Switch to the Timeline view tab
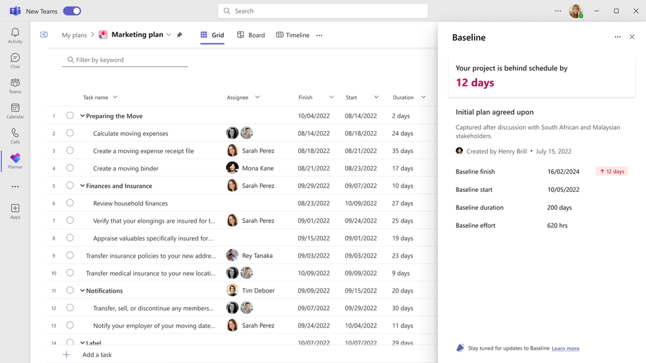Screen dimensions: 646x363 (x=292, y=35)
